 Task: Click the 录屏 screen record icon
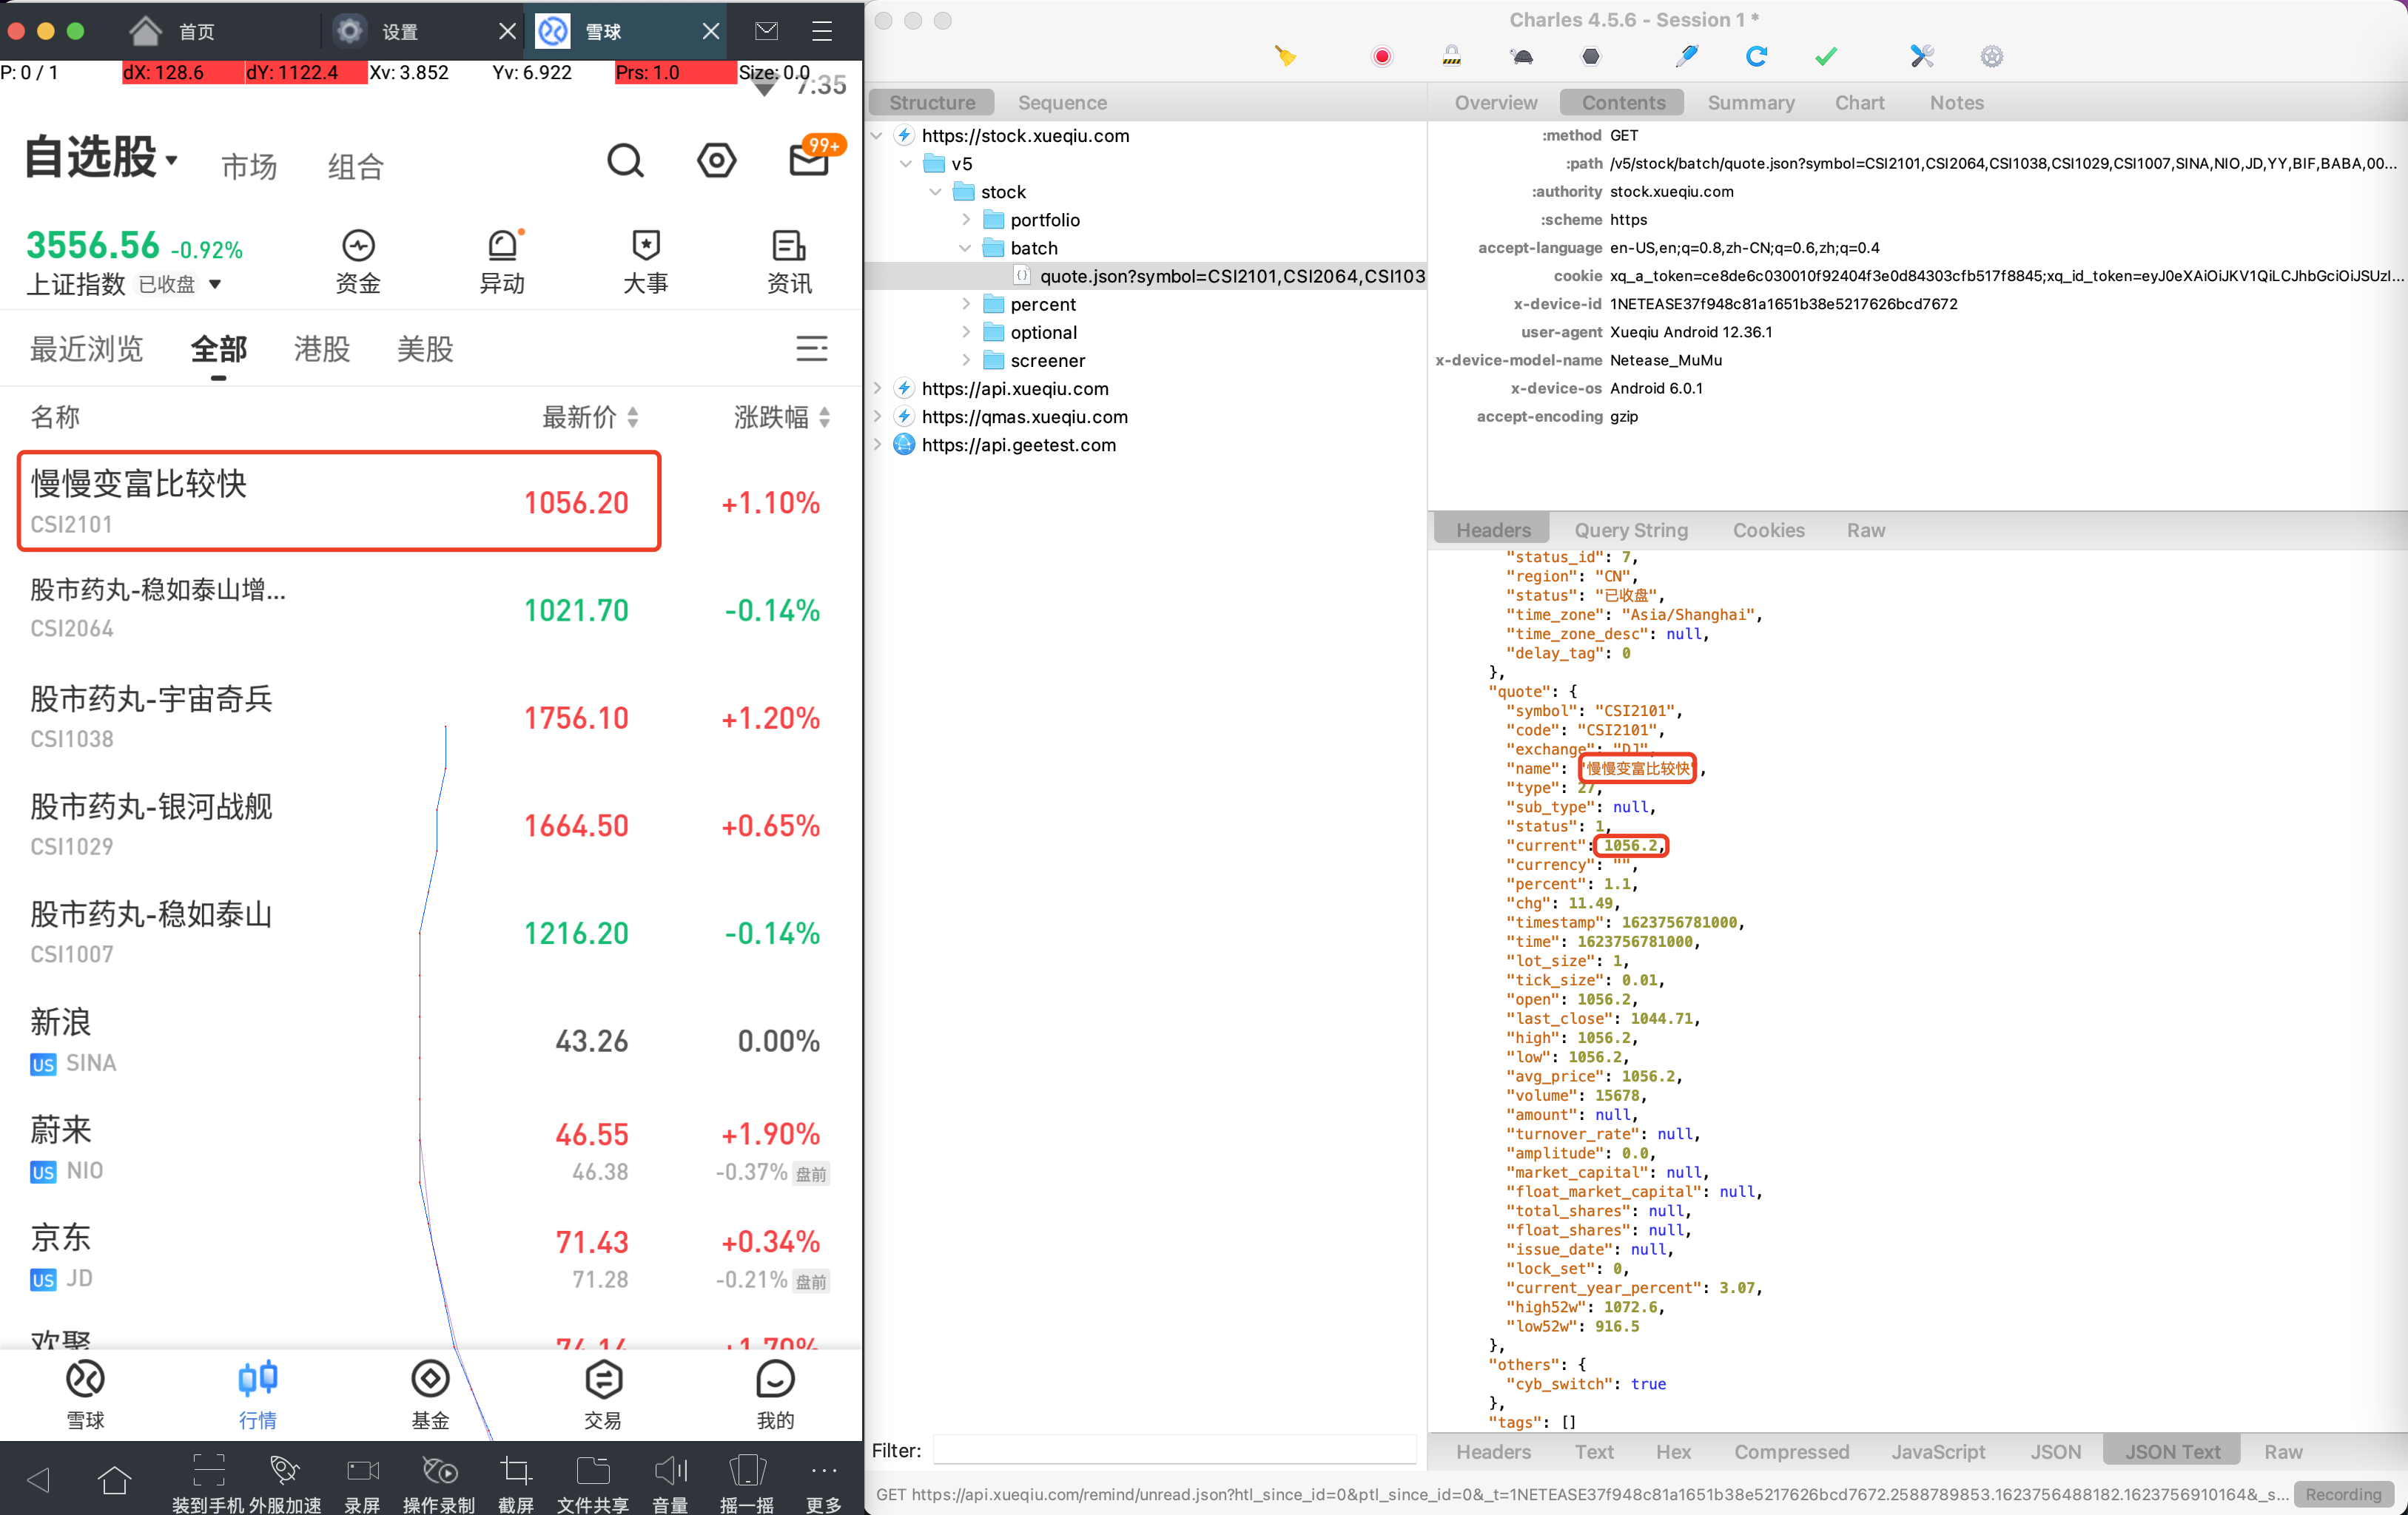tap(362, 1470)
